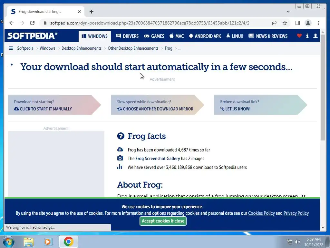Reload the current page

click(x=32, y=23)
